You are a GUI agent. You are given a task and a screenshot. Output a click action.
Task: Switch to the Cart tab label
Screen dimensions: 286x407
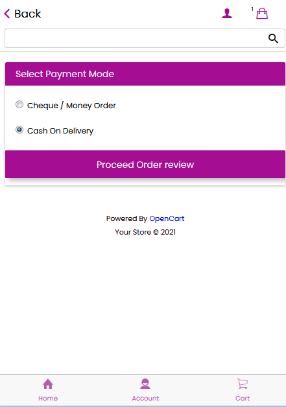tap(243, 398)
